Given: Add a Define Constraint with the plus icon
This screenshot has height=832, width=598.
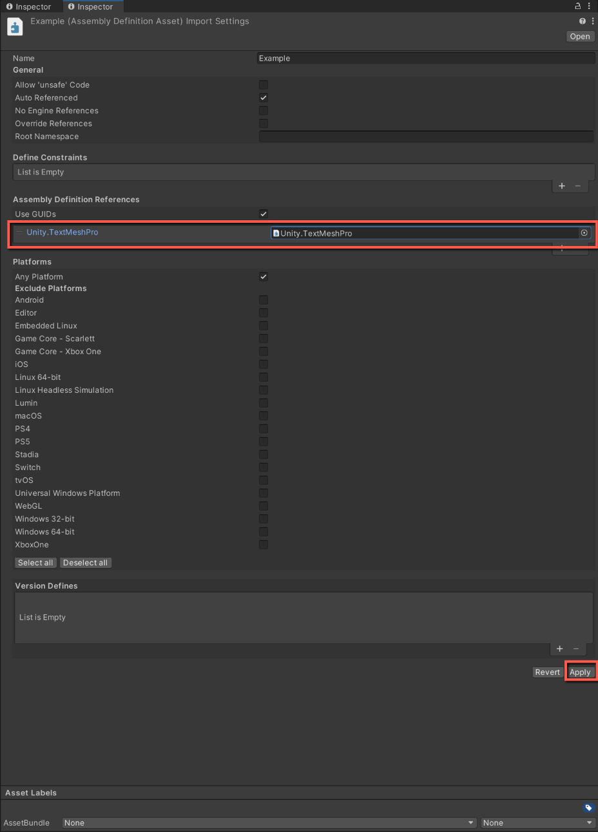Looking at the screenshot, I should pyautogui.click(x=561, y=185).
